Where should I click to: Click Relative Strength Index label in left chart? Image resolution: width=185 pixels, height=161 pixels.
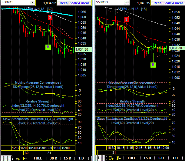pos(38,106)
